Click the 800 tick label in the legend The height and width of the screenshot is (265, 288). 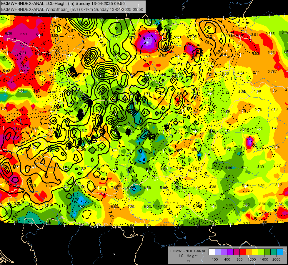coord(239,259)
